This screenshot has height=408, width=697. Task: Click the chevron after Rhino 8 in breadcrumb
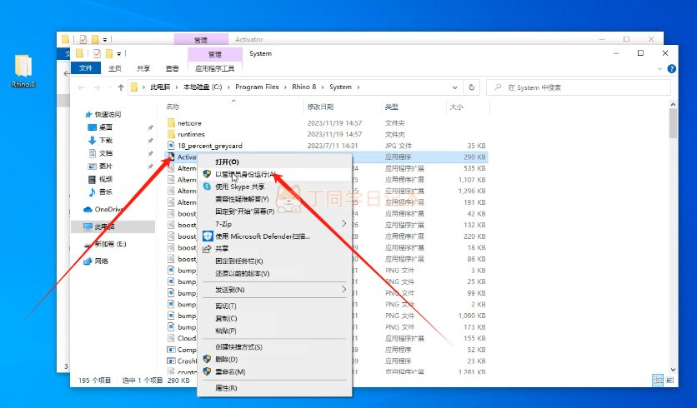pyautogui.click(x=323, y=87)
